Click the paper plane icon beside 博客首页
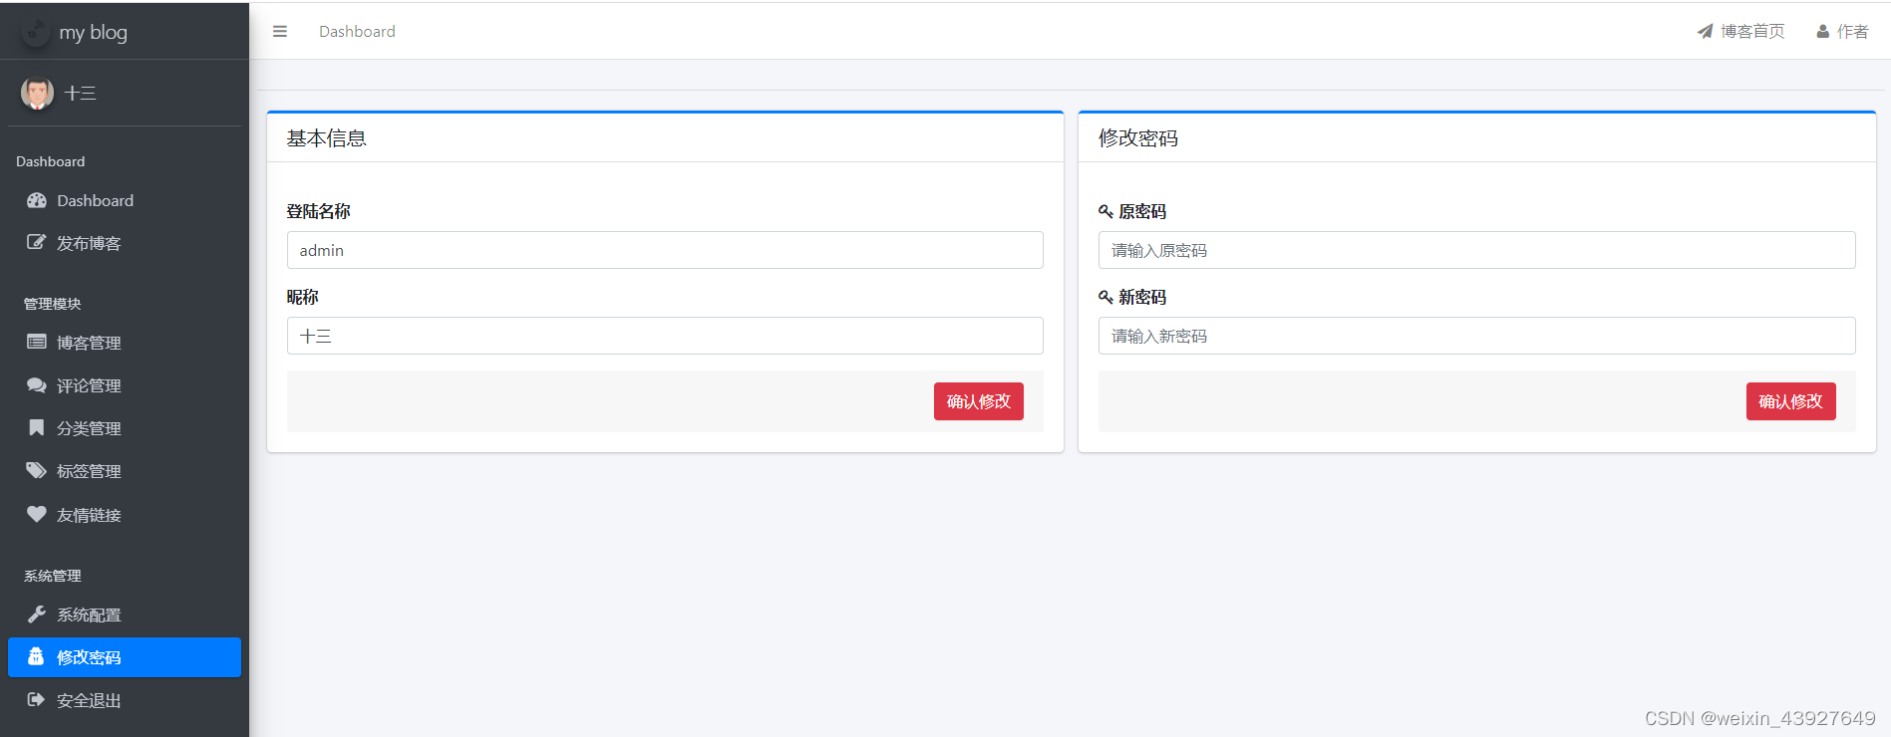 (1706, 32)
